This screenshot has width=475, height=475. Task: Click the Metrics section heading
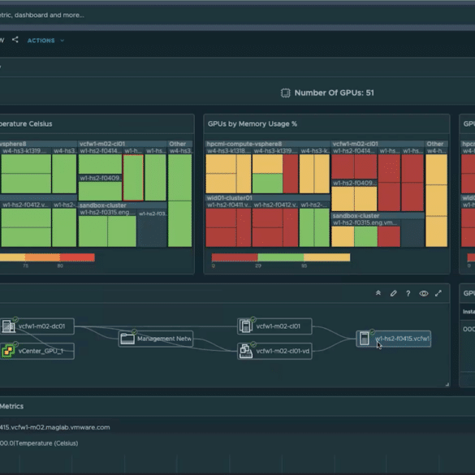11,406
